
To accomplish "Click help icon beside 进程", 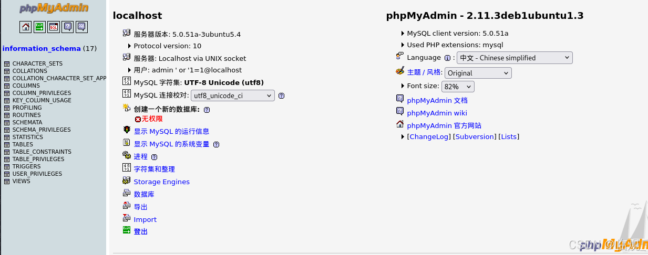I will point(154,157).
